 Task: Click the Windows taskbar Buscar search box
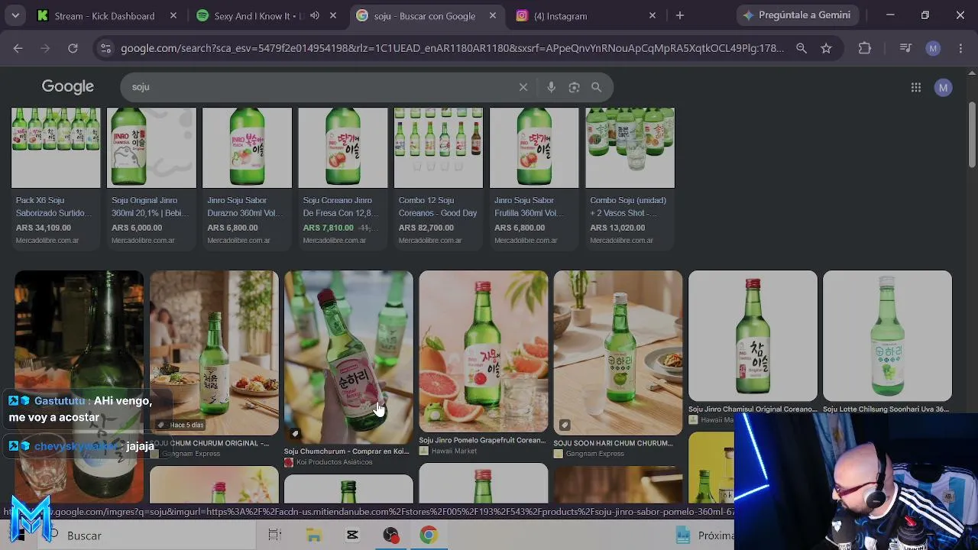(145, 535)
